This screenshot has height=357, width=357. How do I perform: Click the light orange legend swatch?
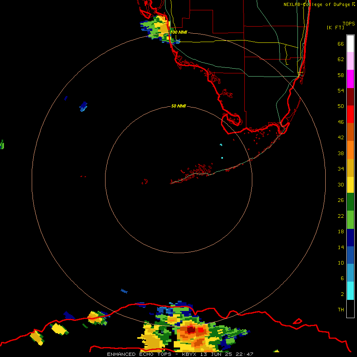pyautogui.click(x=350, y=150)
